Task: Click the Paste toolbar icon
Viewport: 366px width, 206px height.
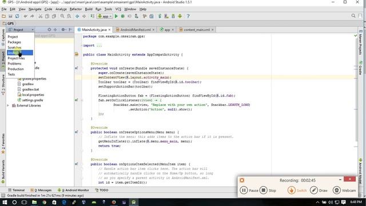Action: click(54, 16)
